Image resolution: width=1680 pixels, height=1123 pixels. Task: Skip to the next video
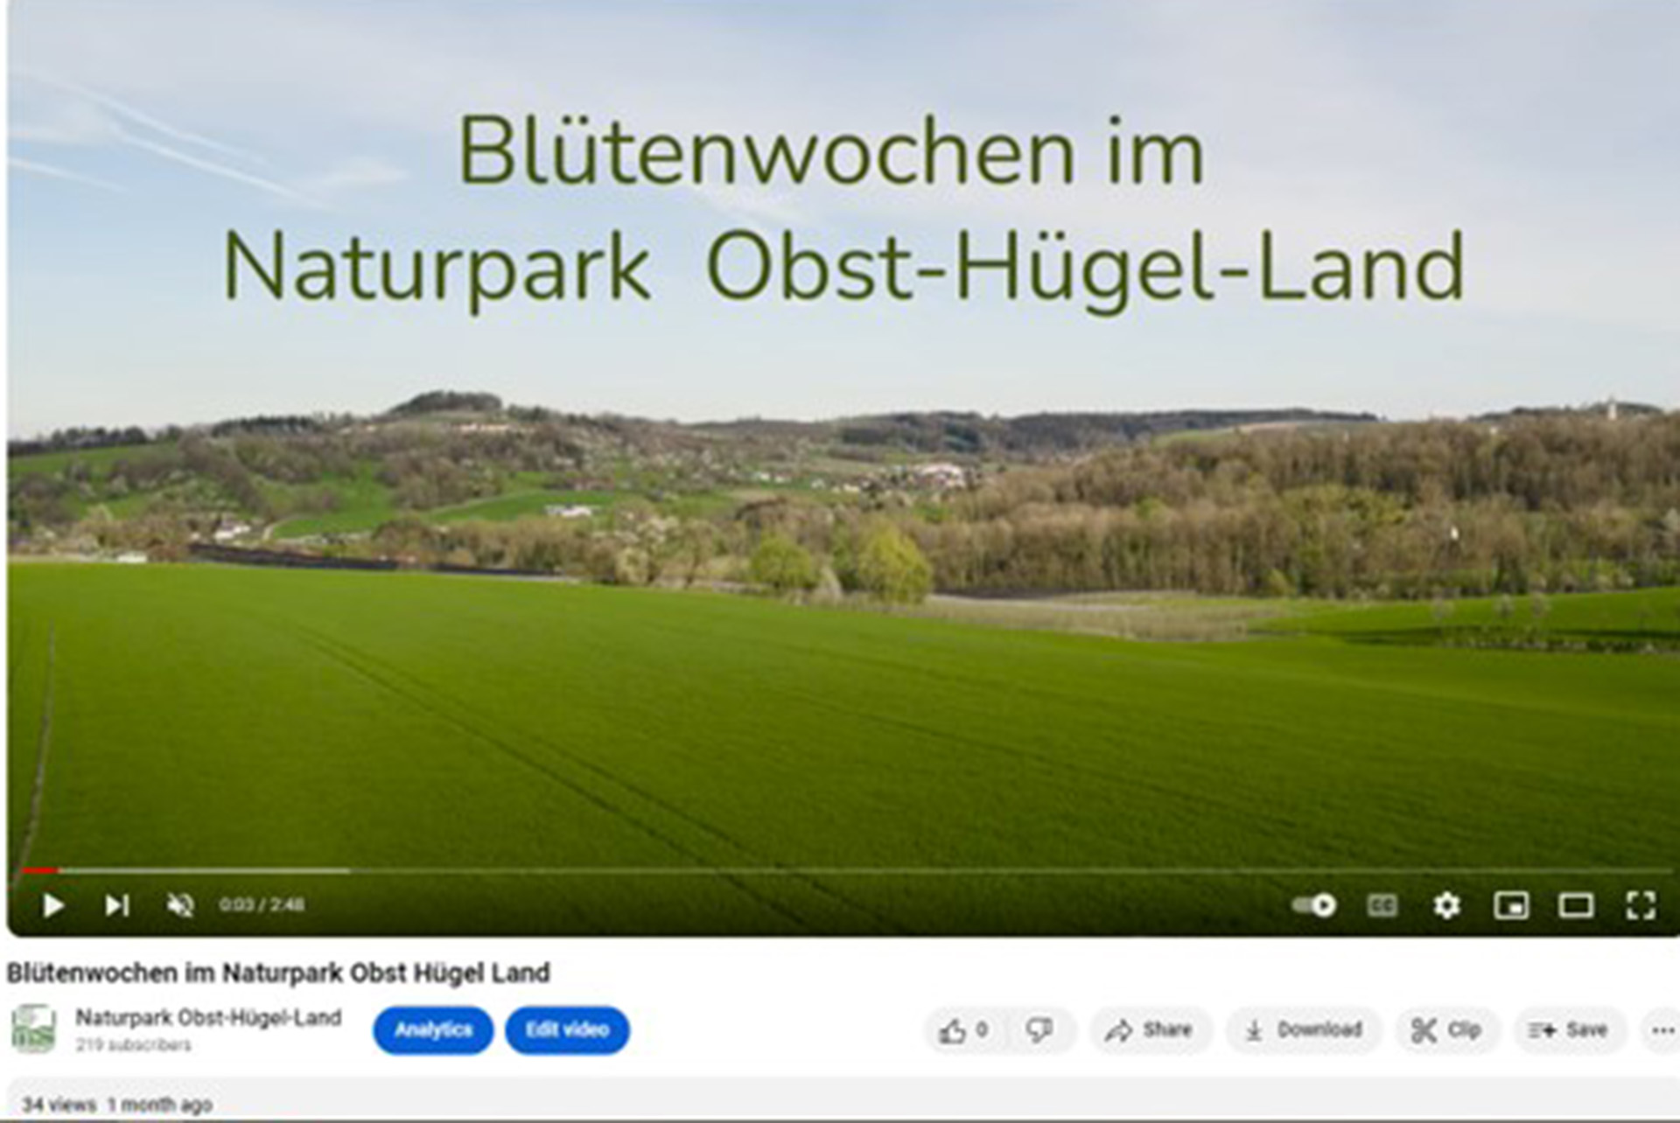coord(116,905)
